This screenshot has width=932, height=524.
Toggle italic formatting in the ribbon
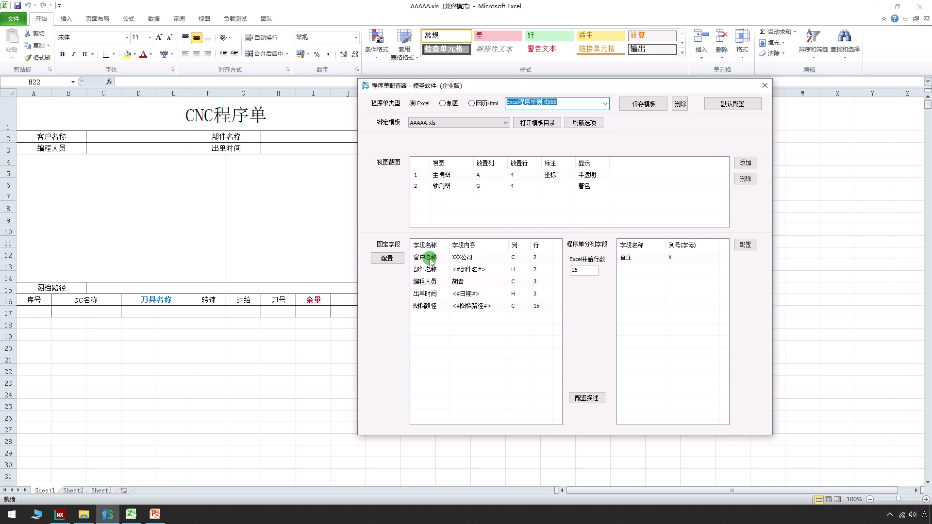pos(73,54)
